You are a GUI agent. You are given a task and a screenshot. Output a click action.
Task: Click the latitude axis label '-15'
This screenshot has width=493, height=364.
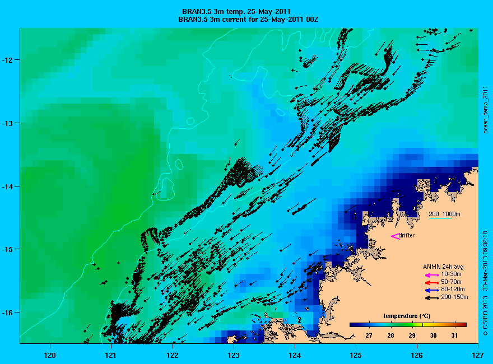(7, 249)
